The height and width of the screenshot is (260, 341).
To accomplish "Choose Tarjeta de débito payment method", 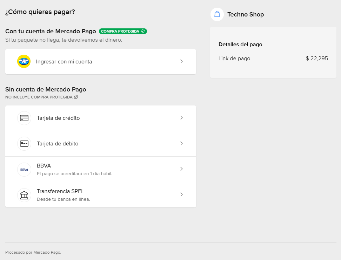I will pos(101,144).
